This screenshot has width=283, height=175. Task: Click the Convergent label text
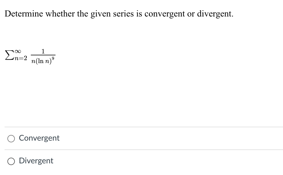[x=39, y=138]
